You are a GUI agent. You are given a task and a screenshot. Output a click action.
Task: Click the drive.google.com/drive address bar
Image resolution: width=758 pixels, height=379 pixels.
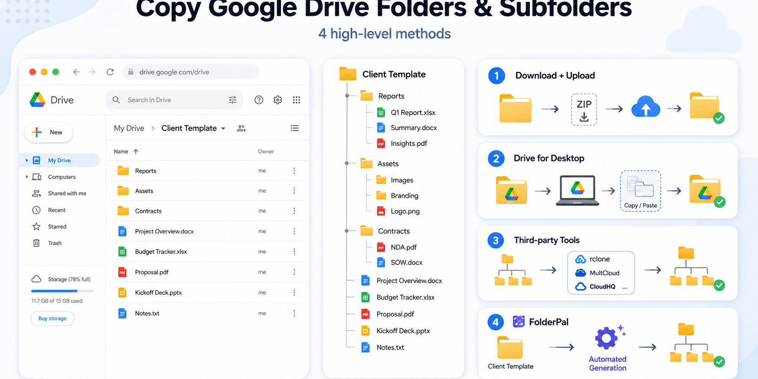(x=190, y=72)
